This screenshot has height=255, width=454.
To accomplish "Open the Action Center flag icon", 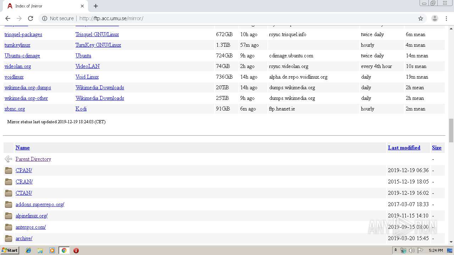I will point(420,250).
